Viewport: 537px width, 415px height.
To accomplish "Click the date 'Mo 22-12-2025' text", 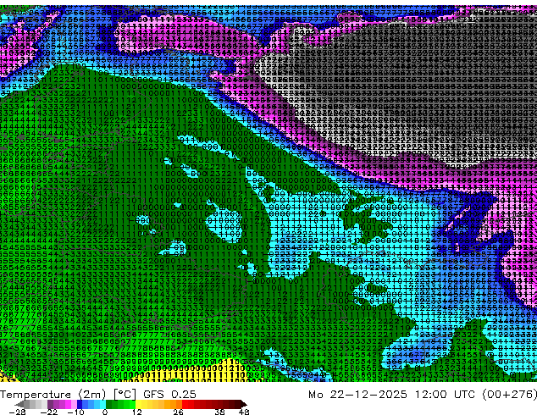I will click(358, 395).
